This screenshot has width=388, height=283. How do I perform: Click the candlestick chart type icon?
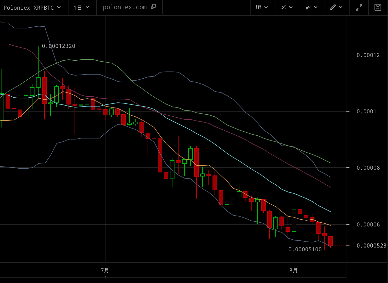click(258, 7)
